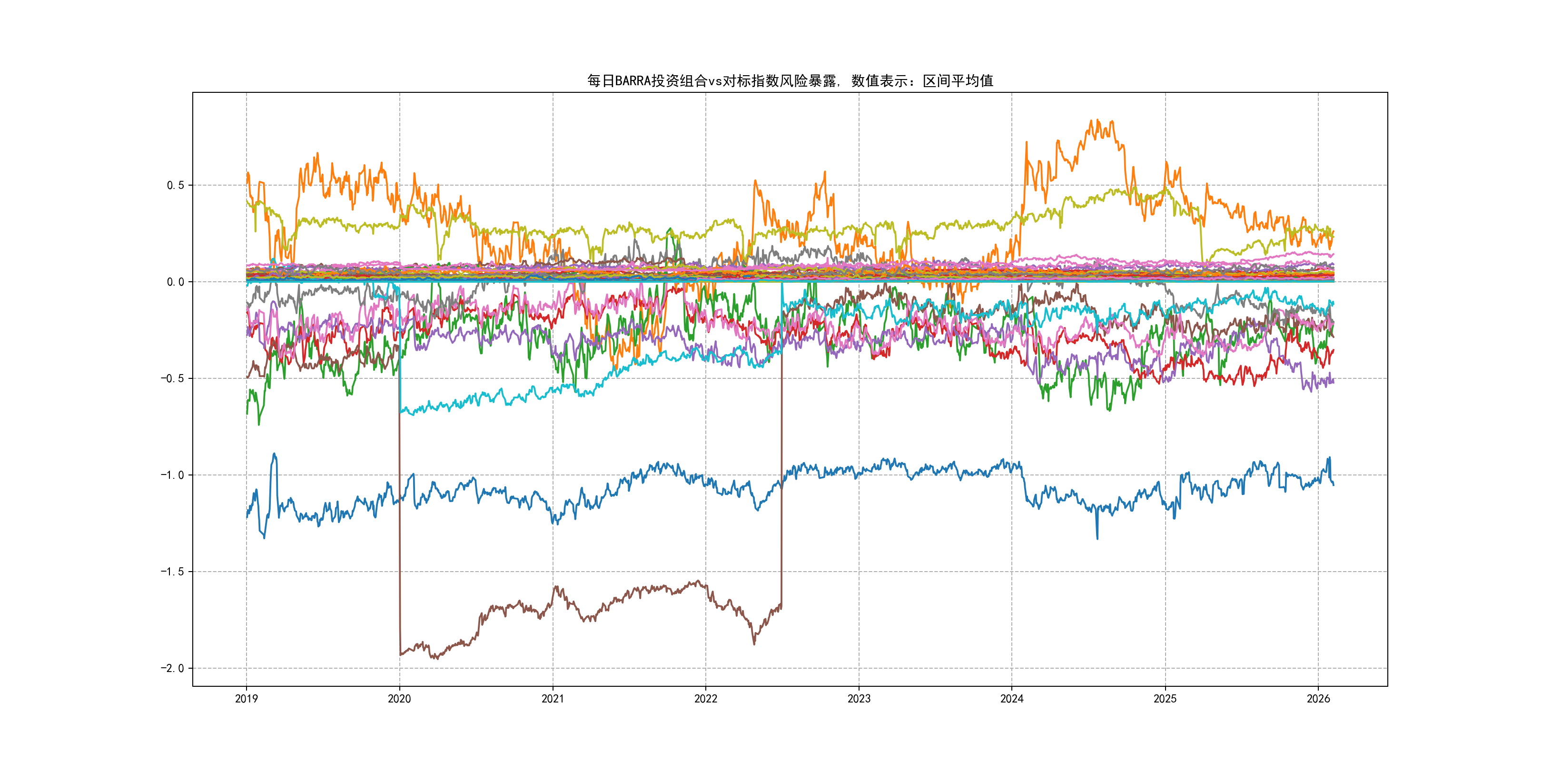Click the orange line's highest peak in 2024
This screenshot has width=1542, height=771.
[x=1098, y=121]
